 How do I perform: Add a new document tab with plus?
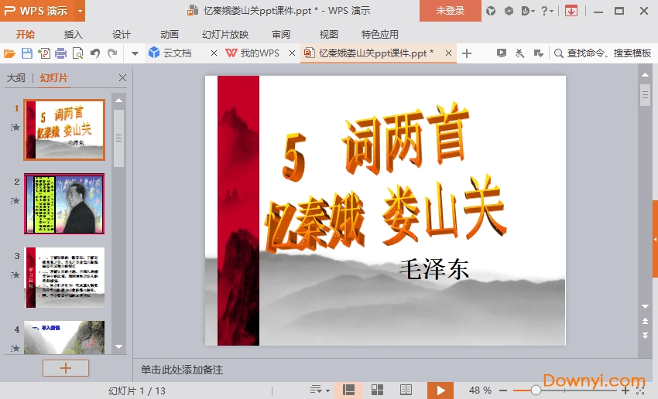(467, 53)
